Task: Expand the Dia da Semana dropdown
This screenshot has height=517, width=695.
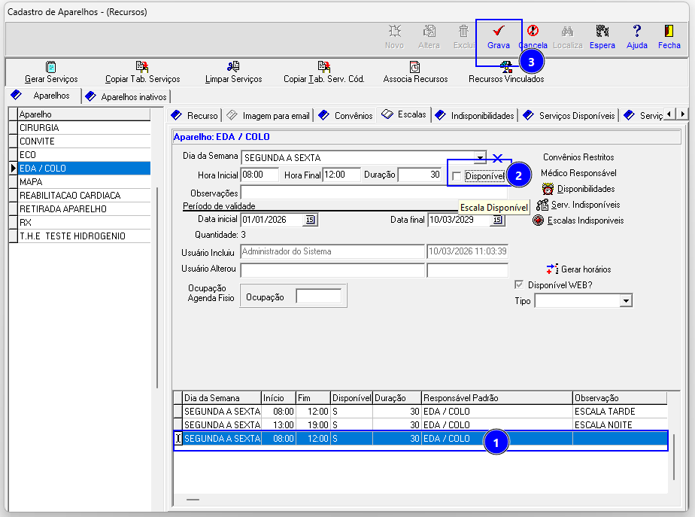Action: tap(480, 157)
